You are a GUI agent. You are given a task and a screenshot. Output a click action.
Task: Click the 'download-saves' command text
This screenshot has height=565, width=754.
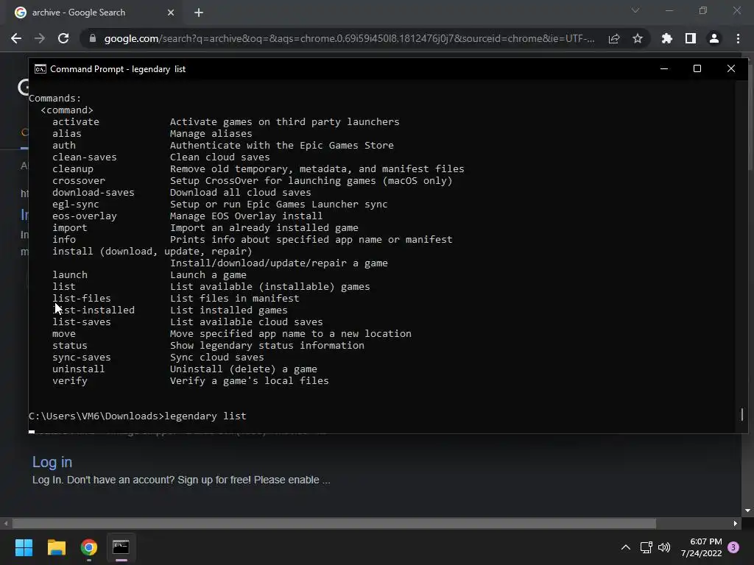click(94, 192)
